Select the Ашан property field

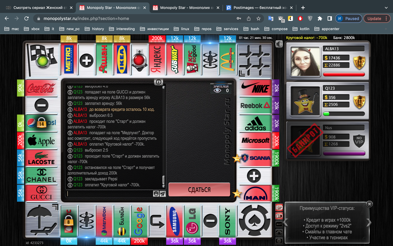tap(104, 59)
